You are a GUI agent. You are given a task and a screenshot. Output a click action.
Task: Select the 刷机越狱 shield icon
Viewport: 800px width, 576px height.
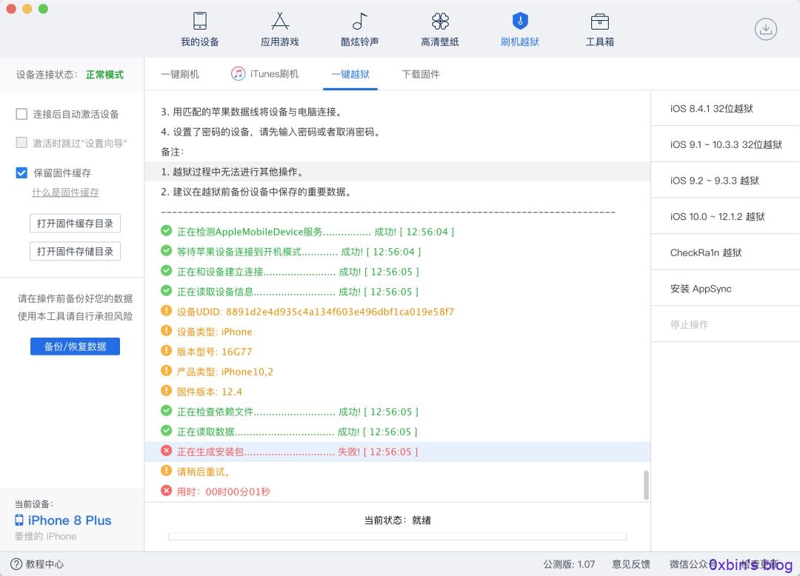point(520,21)
